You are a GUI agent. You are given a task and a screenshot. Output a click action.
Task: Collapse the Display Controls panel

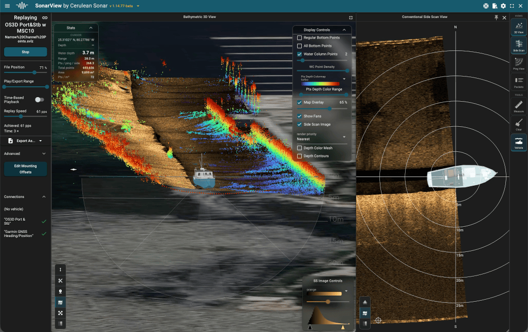[x=344, y=30]
